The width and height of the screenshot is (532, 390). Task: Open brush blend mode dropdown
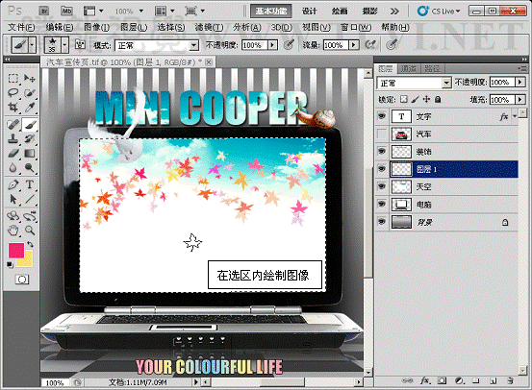coord(193,45)
